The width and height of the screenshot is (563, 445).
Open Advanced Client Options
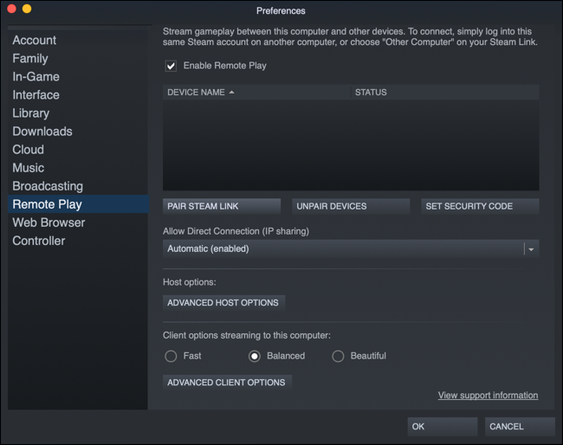pyautogui.click(x=227, y=383)
